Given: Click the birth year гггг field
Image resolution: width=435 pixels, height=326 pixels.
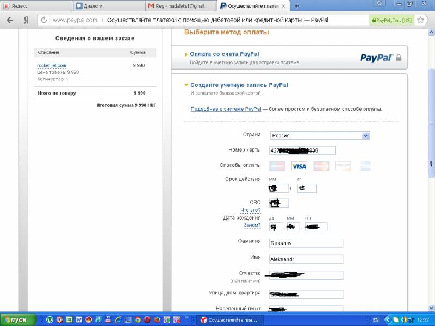Looking at the screenshot, I should (316, 227).
